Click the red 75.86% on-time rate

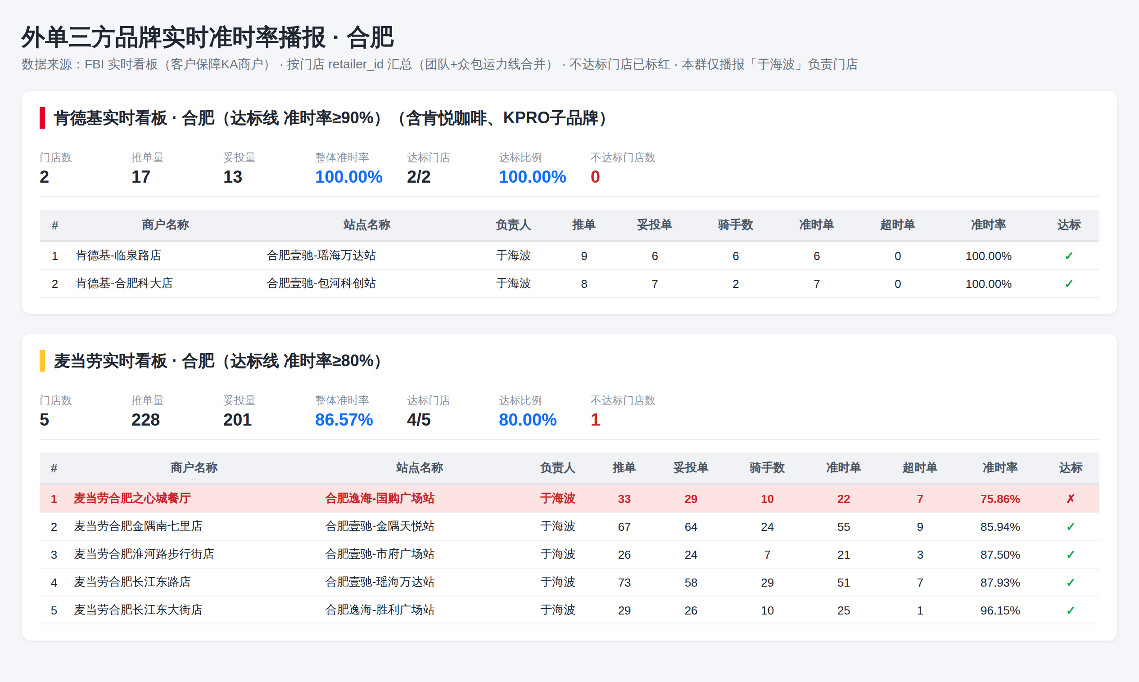(1000, 499)
